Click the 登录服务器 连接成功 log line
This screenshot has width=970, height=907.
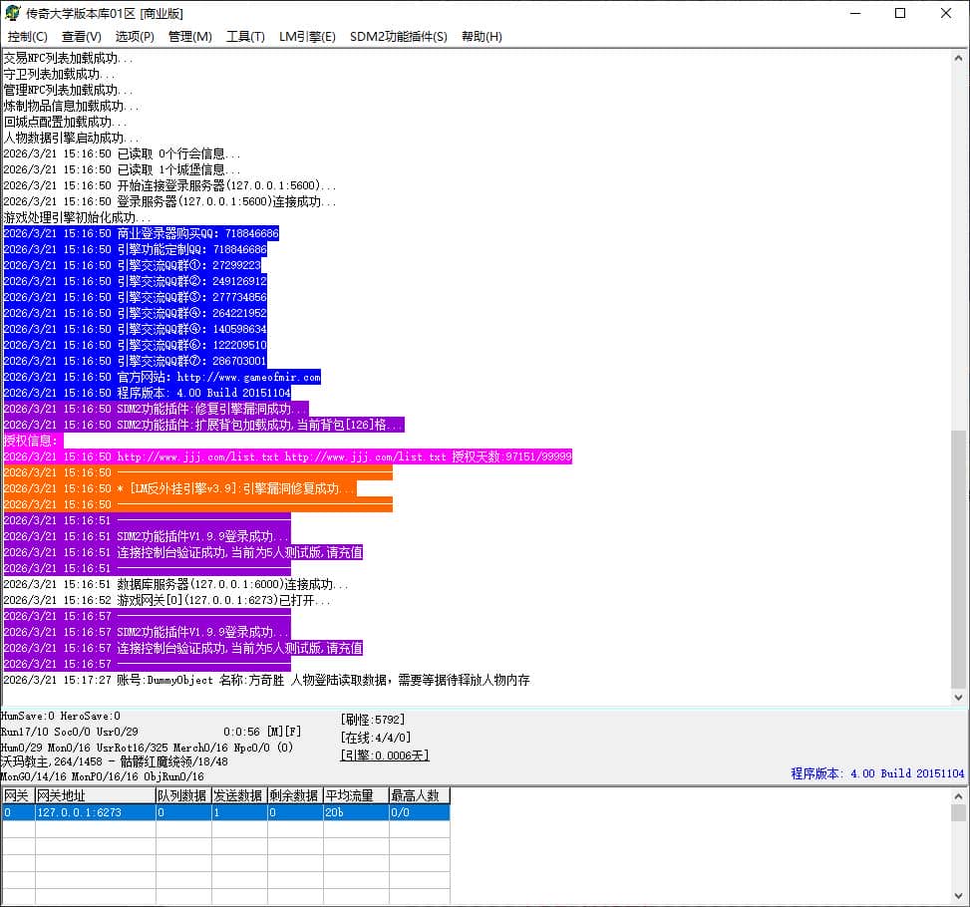(169, 201)
